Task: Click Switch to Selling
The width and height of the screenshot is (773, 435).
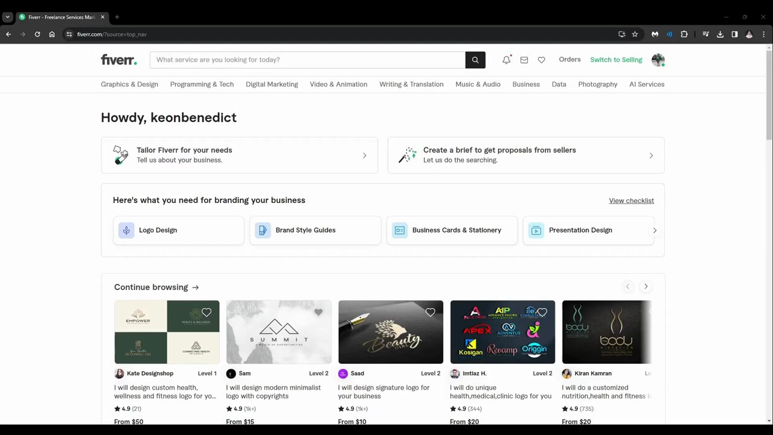Action: click(616, 60)
